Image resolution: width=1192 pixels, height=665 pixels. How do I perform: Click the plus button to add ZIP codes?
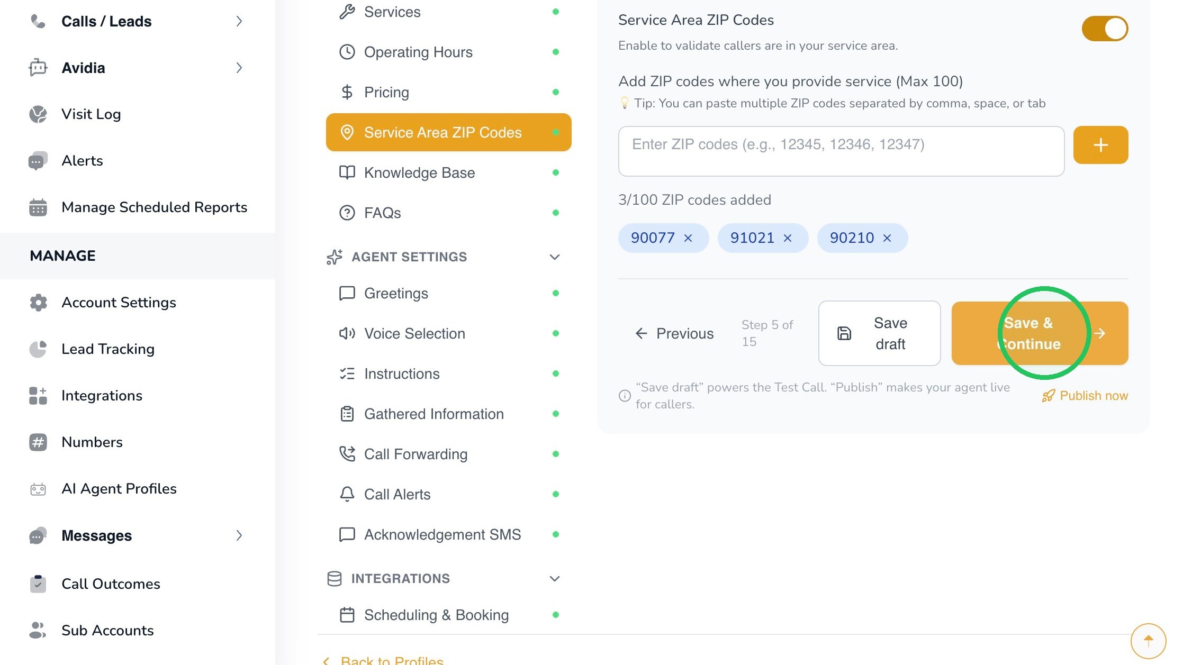[1100, 145]
